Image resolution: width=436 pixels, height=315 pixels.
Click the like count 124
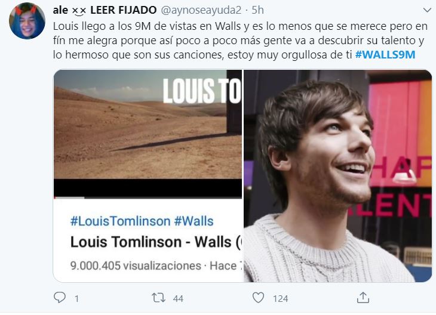[280, 299]
